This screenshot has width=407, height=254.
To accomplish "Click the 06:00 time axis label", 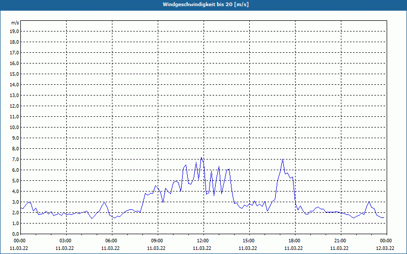I will 112,241.
